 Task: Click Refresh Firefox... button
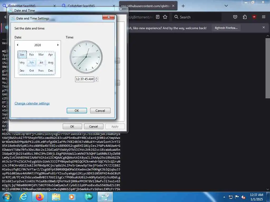click(x=226, y=28)
